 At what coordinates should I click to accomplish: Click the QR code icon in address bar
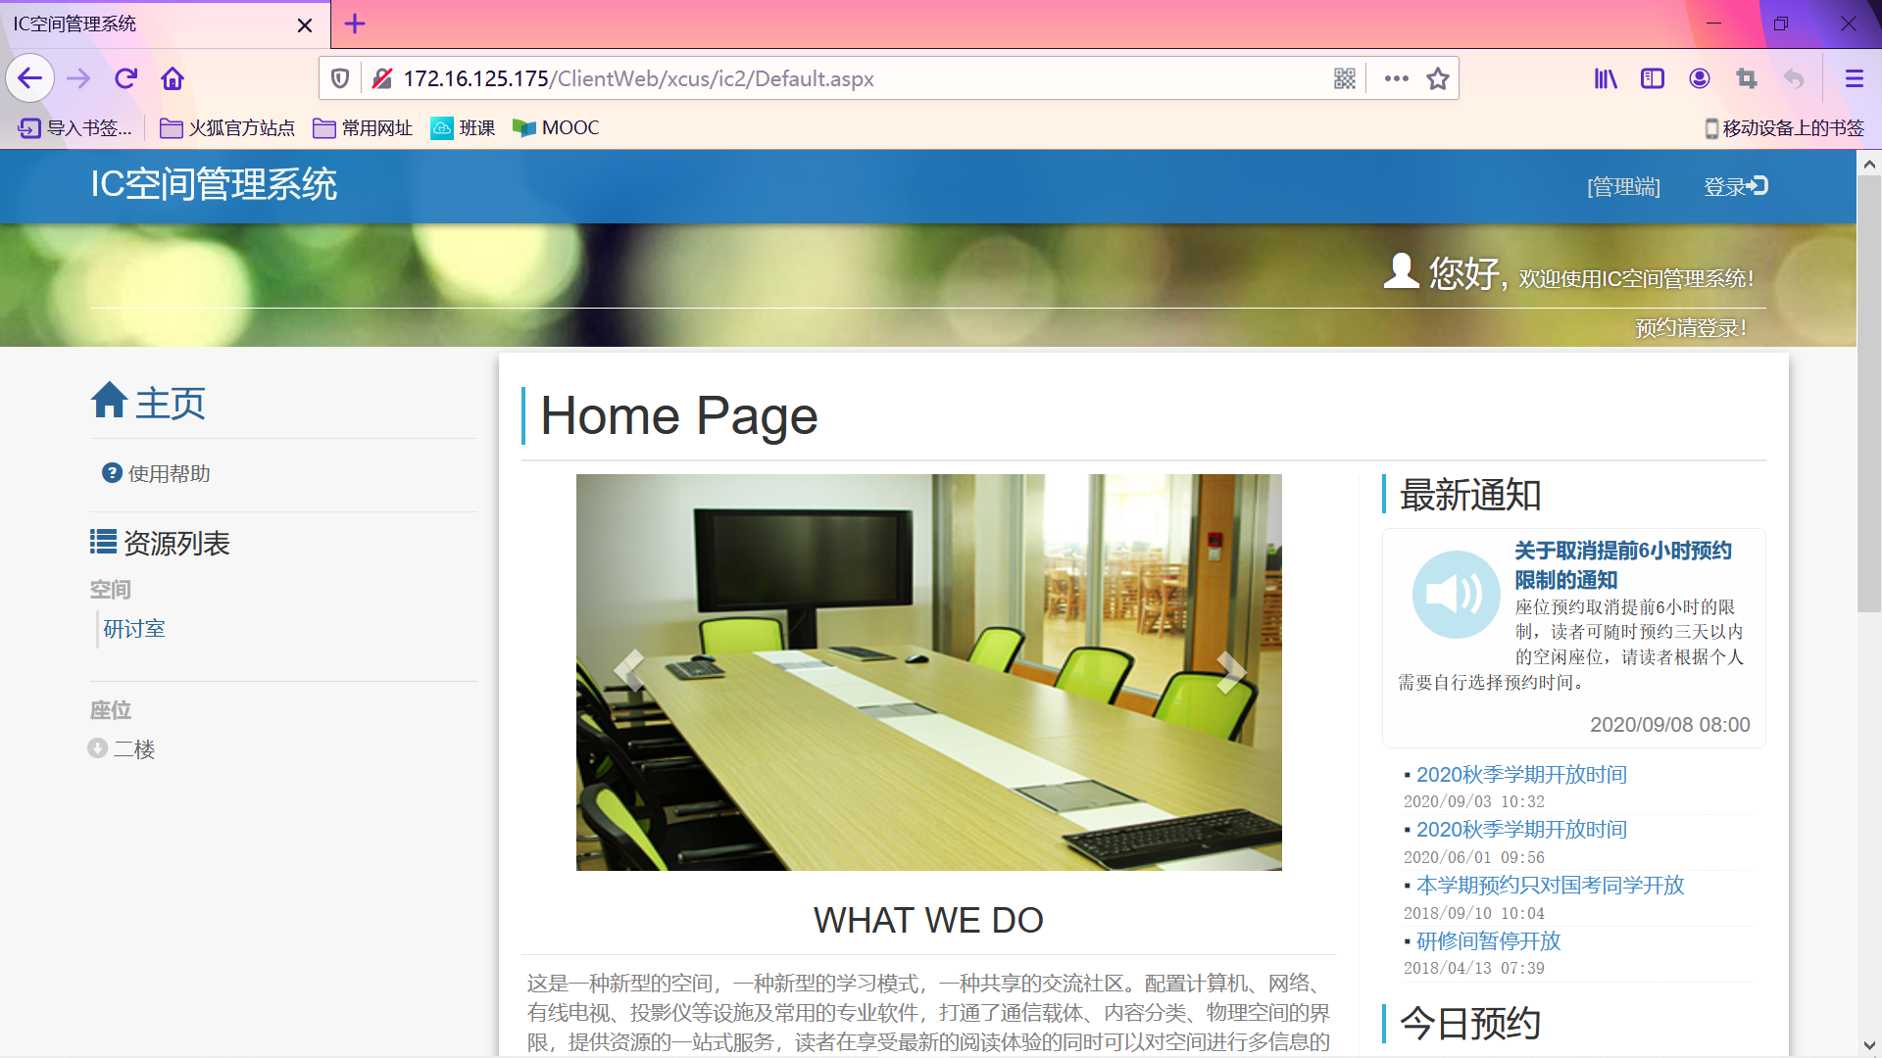pos(1344,78)
